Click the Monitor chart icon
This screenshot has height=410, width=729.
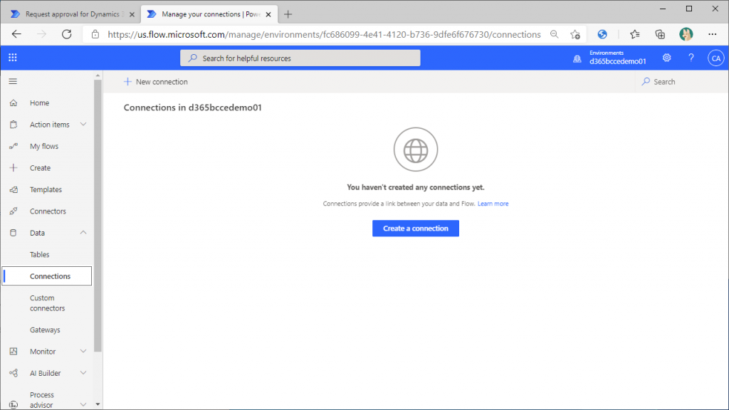pos(14,352)
